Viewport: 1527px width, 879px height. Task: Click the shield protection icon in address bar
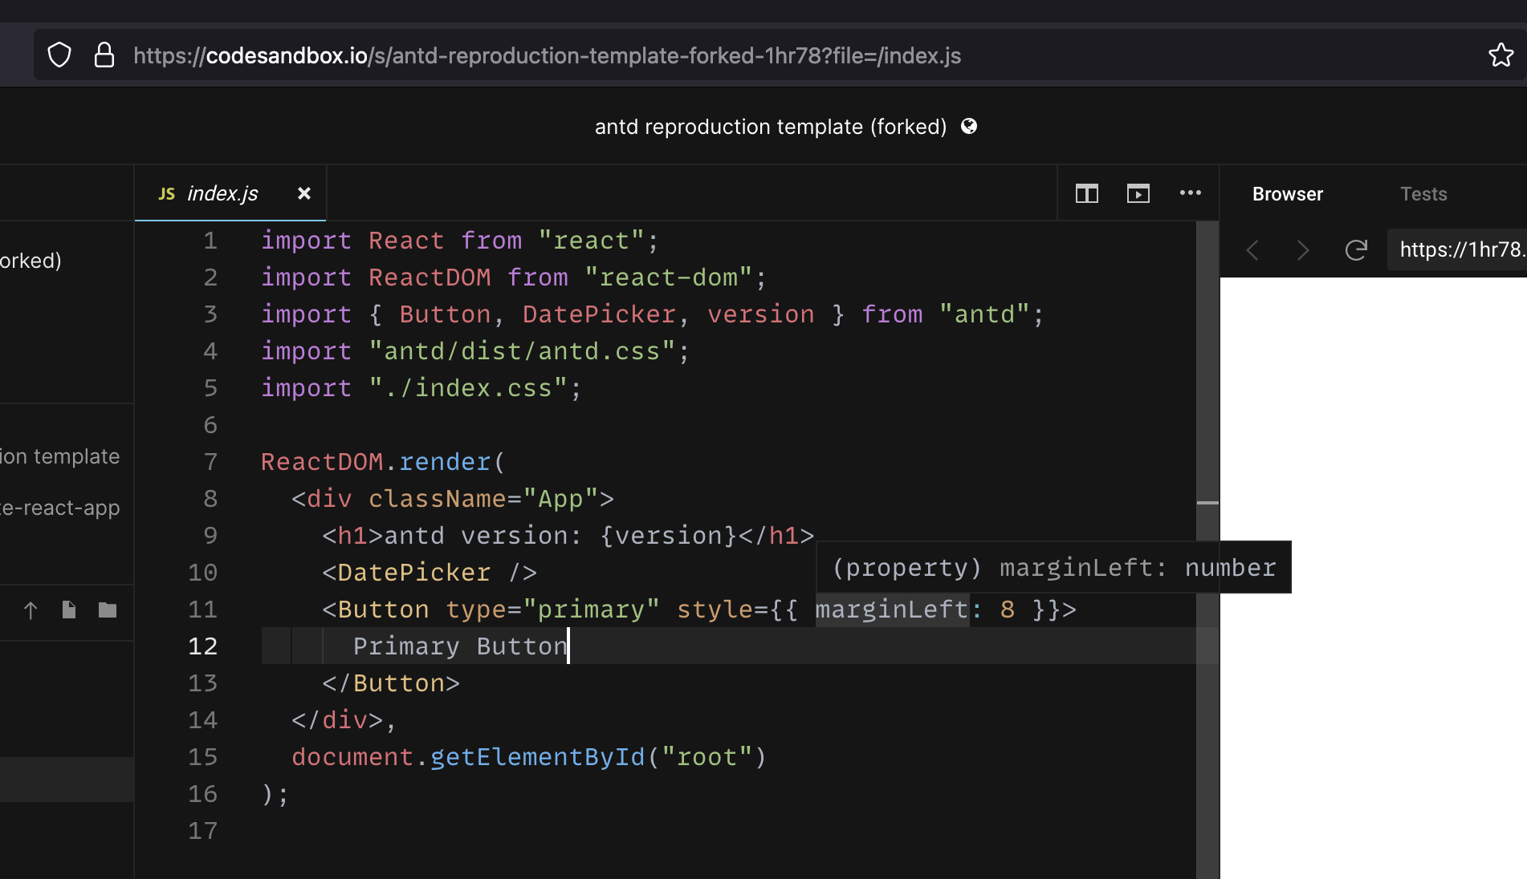point(59,55)
